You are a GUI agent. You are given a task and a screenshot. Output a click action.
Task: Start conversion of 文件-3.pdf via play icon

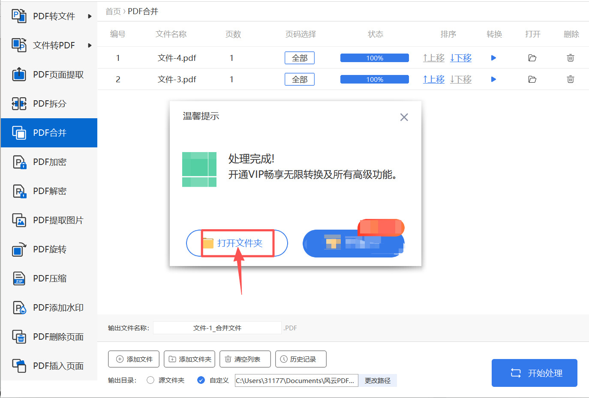point(493,79)
